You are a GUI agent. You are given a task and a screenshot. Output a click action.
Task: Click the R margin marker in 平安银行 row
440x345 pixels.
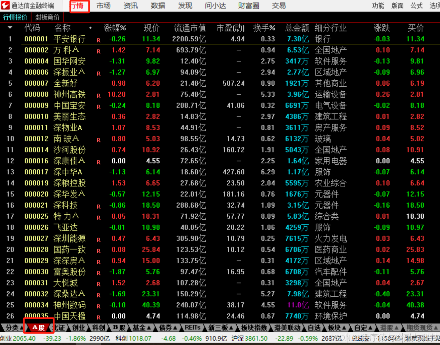(x=98, y=40)
